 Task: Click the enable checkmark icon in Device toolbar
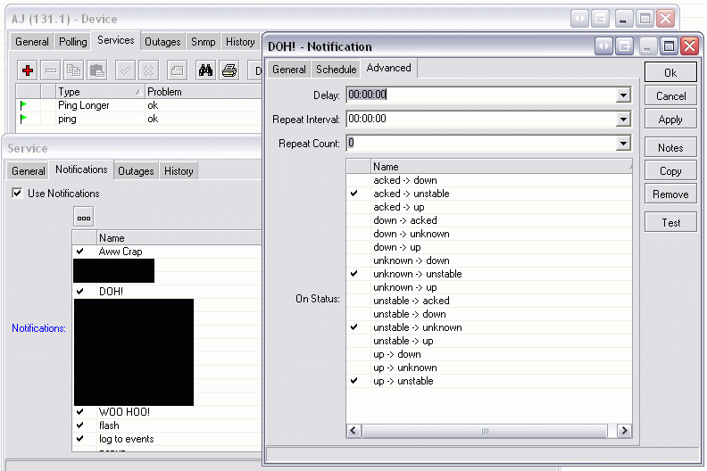coord(125,70)
